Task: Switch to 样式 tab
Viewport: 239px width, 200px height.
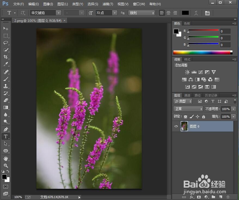Action: (x=187, y=59)
